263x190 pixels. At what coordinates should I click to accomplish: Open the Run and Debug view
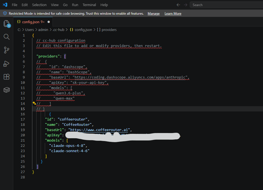(6, 64)
